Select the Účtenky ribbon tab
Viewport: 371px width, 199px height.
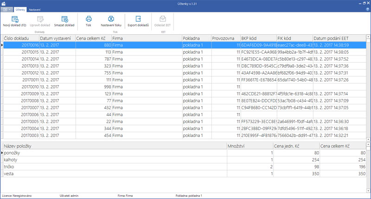[20, 9]
